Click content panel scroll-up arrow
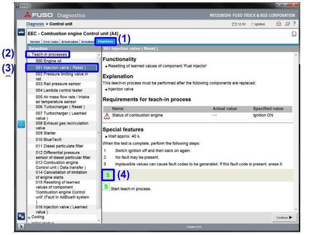The height and width of the screenshot is (235, 312). point(296,55)
